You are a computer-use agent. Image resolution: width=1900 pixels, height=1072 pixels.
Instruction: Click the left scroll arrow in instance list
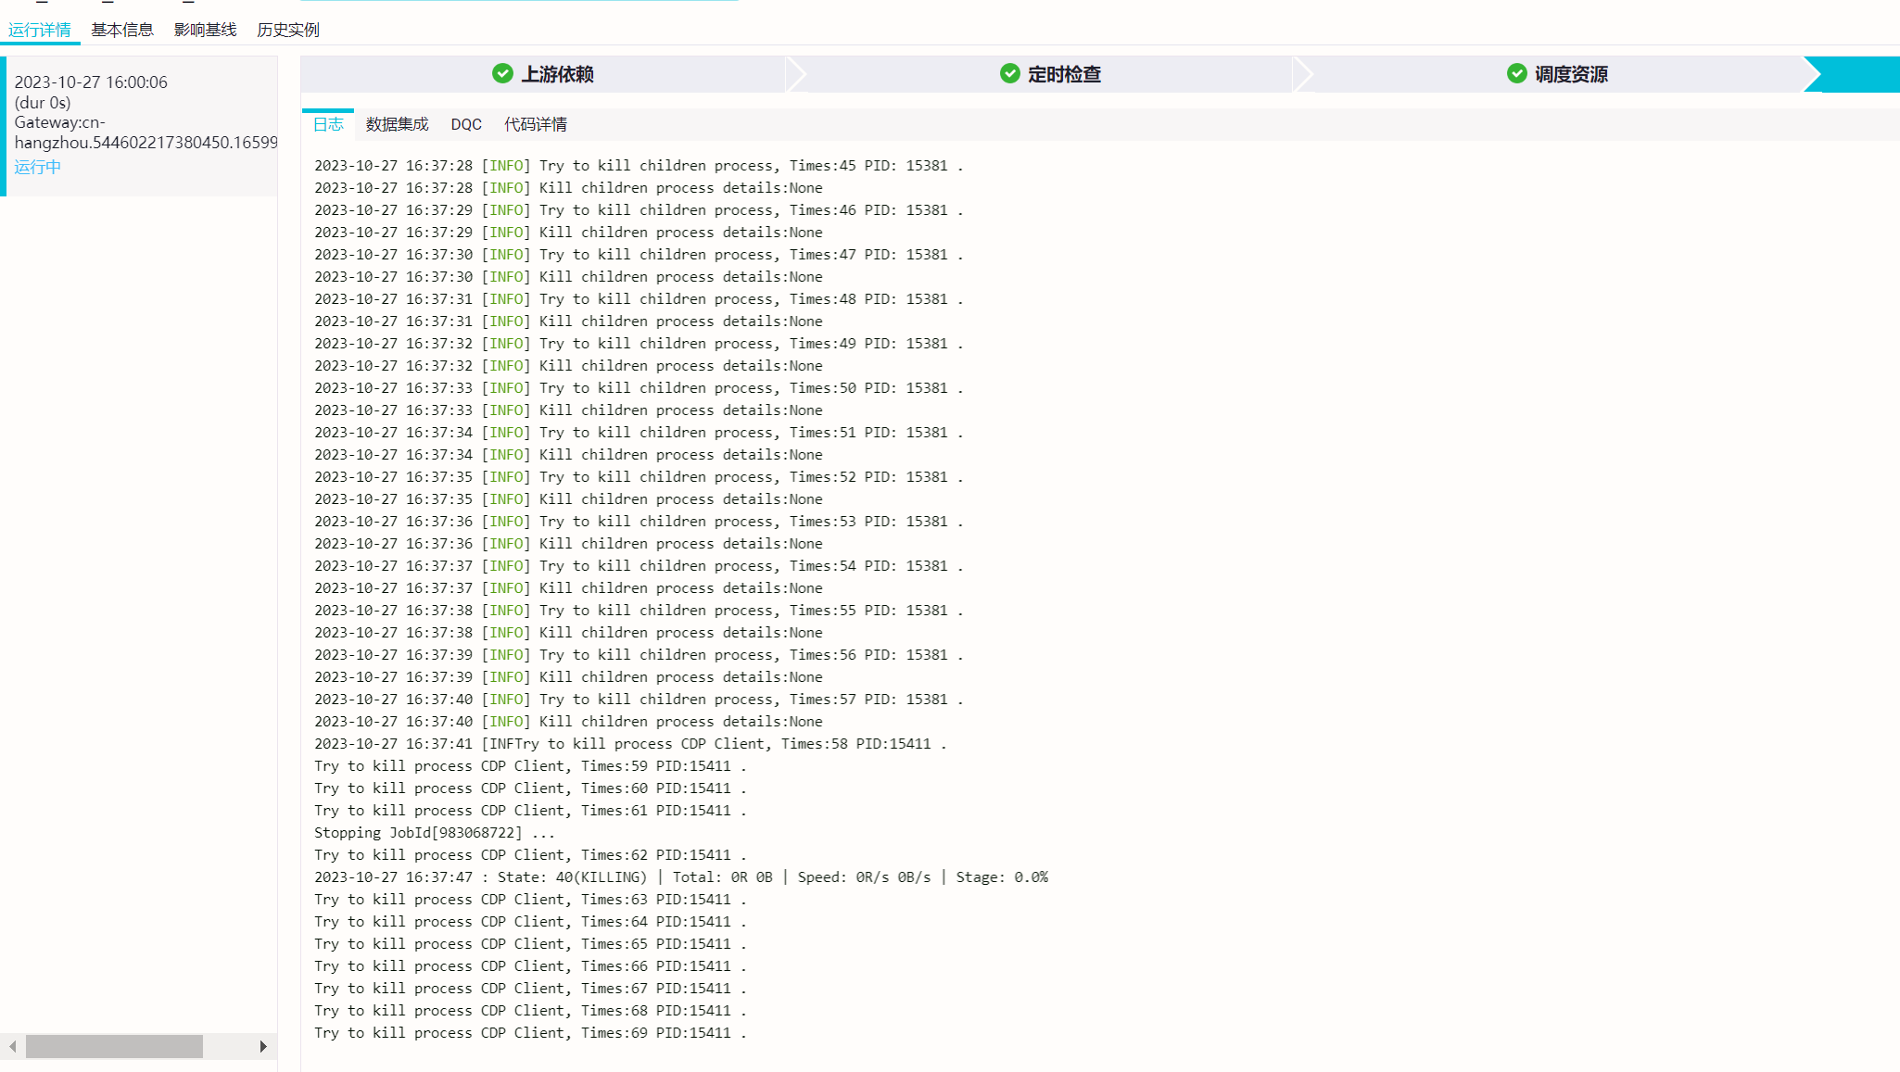(x=12, y=1046)
